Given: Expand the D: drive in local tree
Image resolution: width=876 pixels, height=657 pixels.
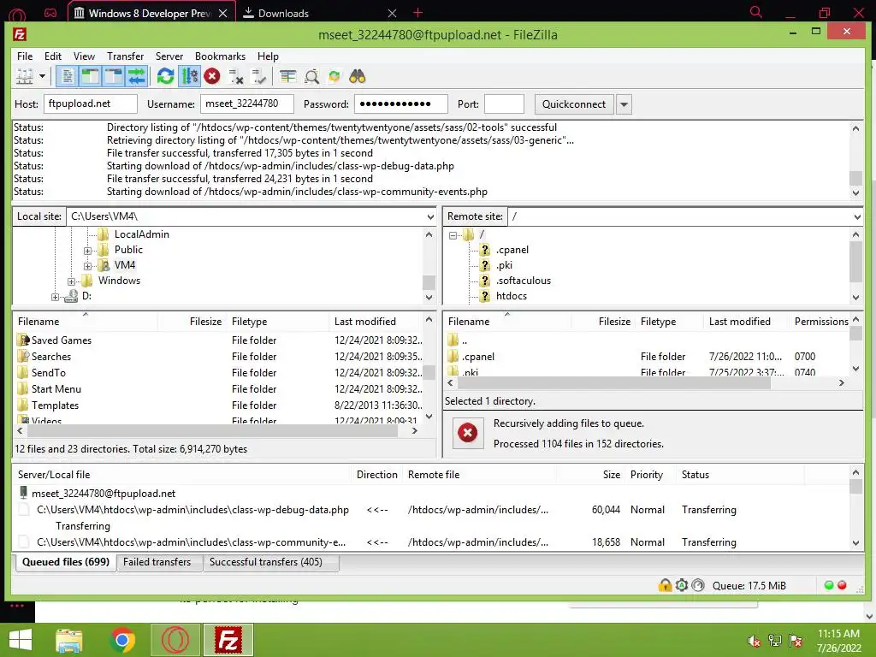Looking at the screenshot, I should coord(55,297).
